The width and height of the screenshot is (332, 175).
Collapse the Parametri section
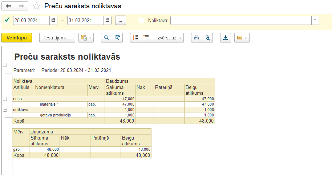(5, 65)
